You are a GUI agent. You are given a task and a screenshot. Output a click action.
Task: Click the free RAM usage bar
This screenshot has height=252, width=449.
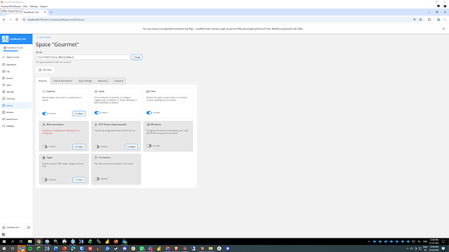[x=16, y=51]
